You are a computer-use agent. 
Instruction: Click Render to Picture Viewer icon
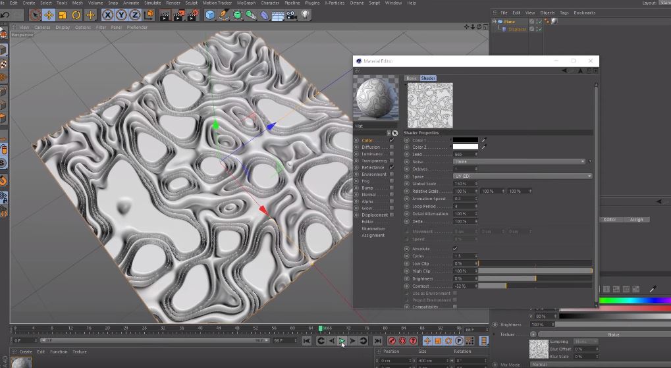(179, 15)
